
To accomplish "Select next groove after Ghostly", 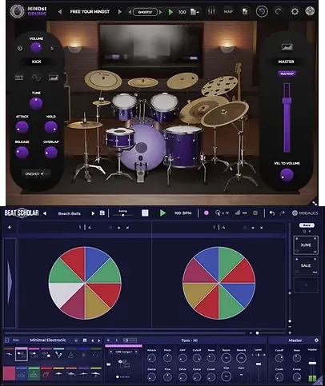I will (x=160, y=12).
